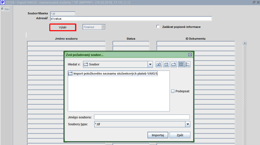Check 'Zadávat popisné informace' option
Screen dimensions: 260x145
click(158, 27)
